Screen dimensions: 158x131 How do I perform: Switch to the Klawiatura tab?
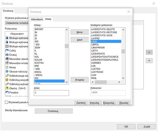[37, 19]
